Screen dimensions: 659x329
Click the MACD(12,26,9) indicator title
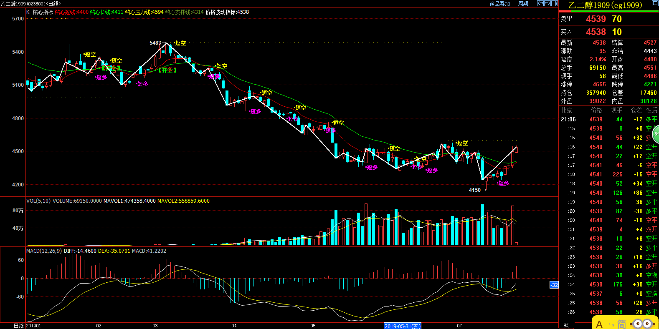point(44,251)
